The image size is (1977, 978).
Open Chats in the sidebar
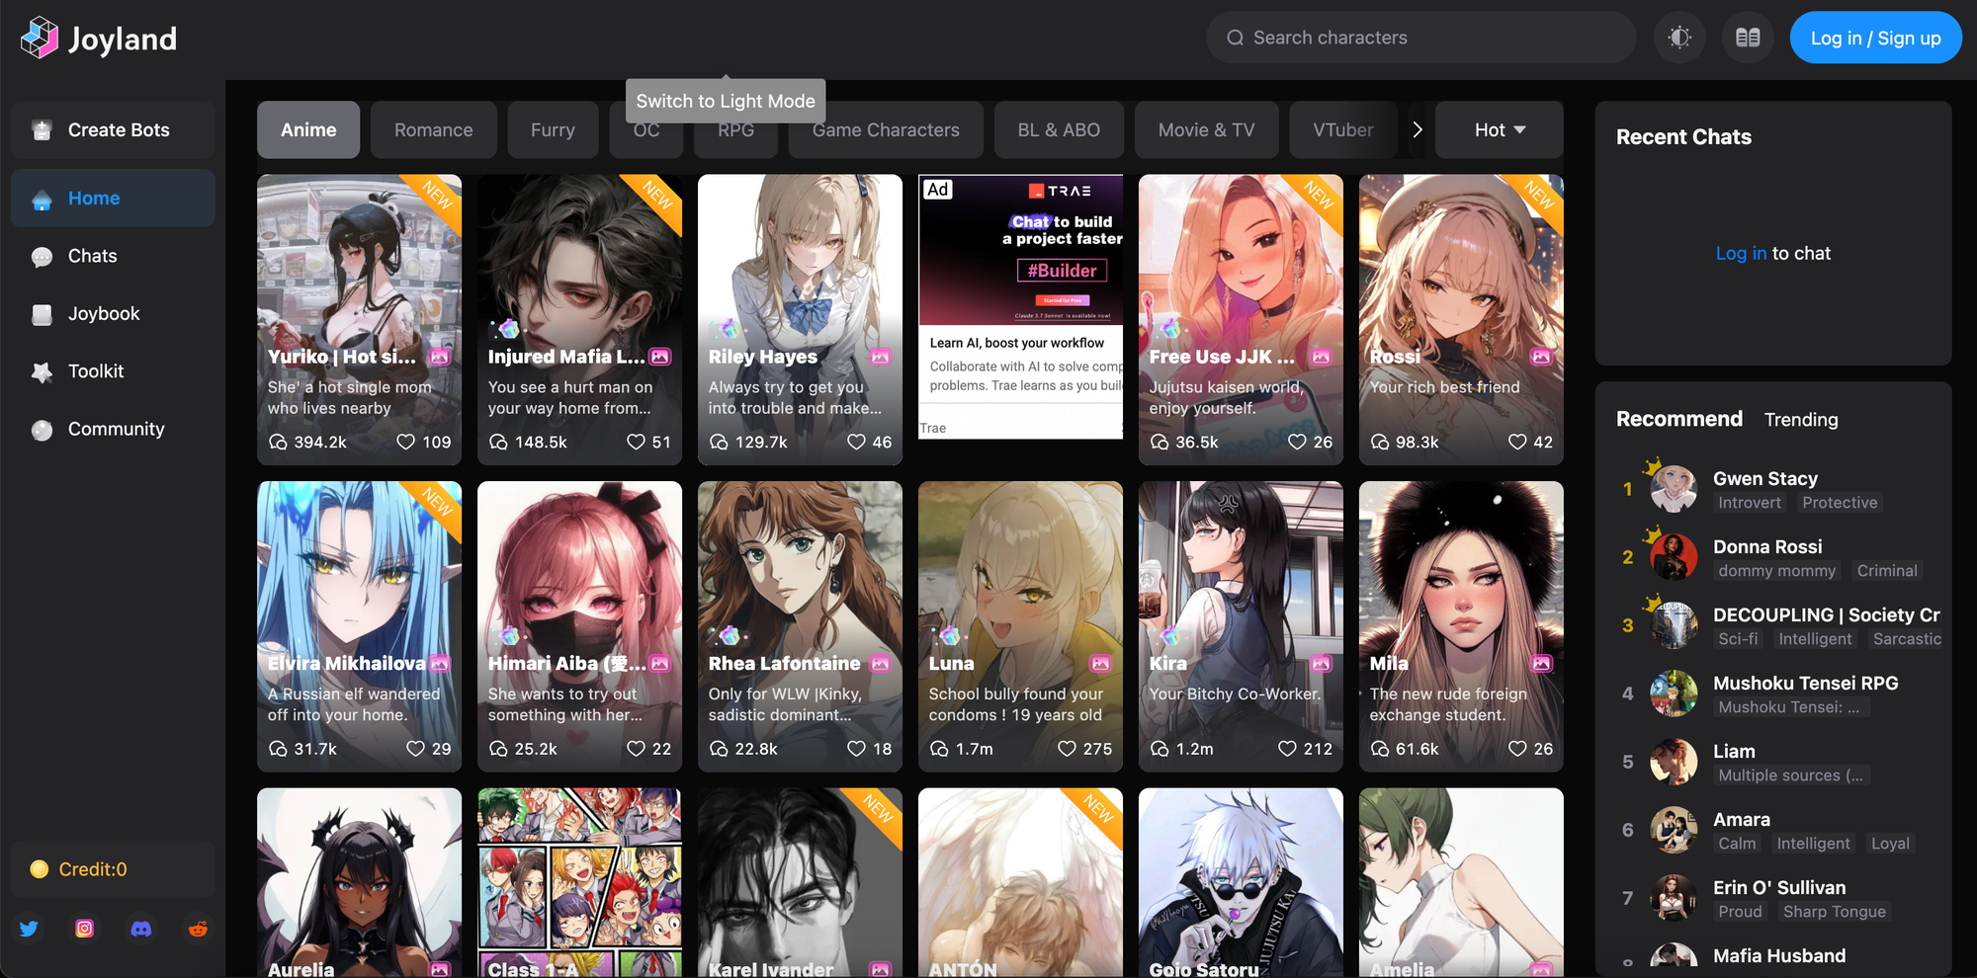tap(113, 256)
